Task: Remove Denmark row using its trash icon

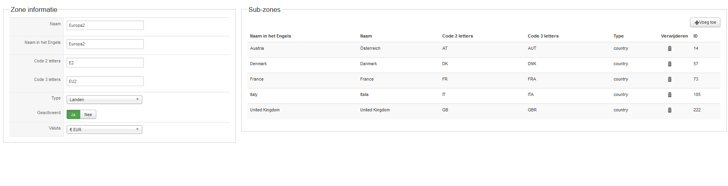Action: [x=669, y=64]
